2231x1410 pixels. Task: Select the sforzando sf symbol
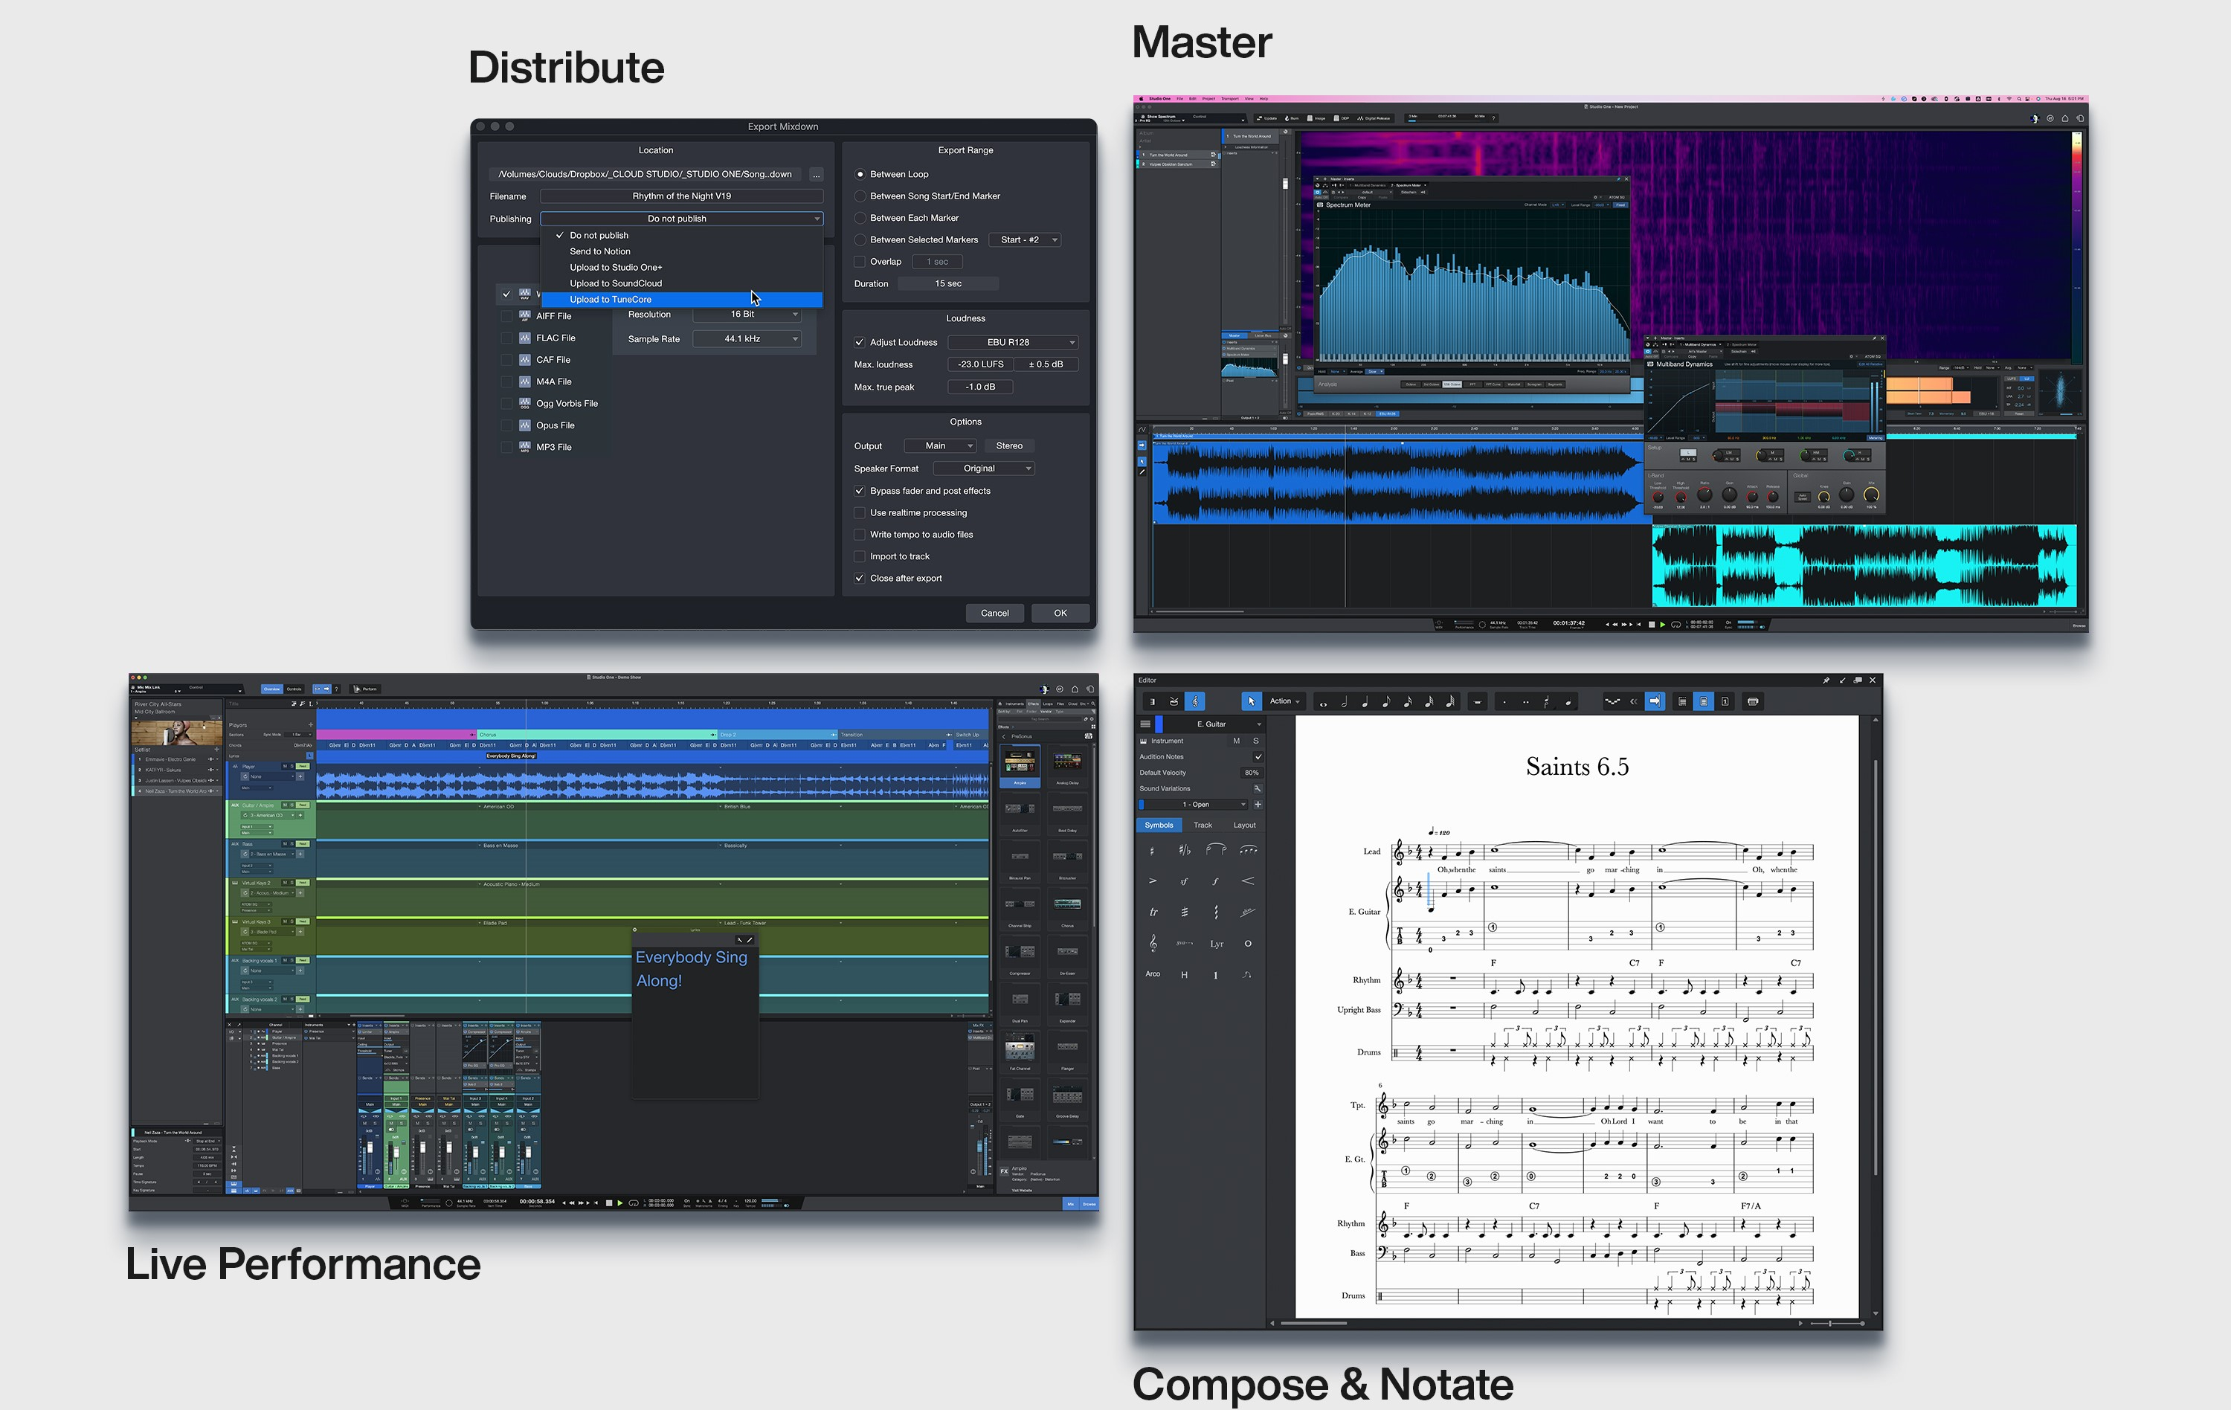point(1184,881)
